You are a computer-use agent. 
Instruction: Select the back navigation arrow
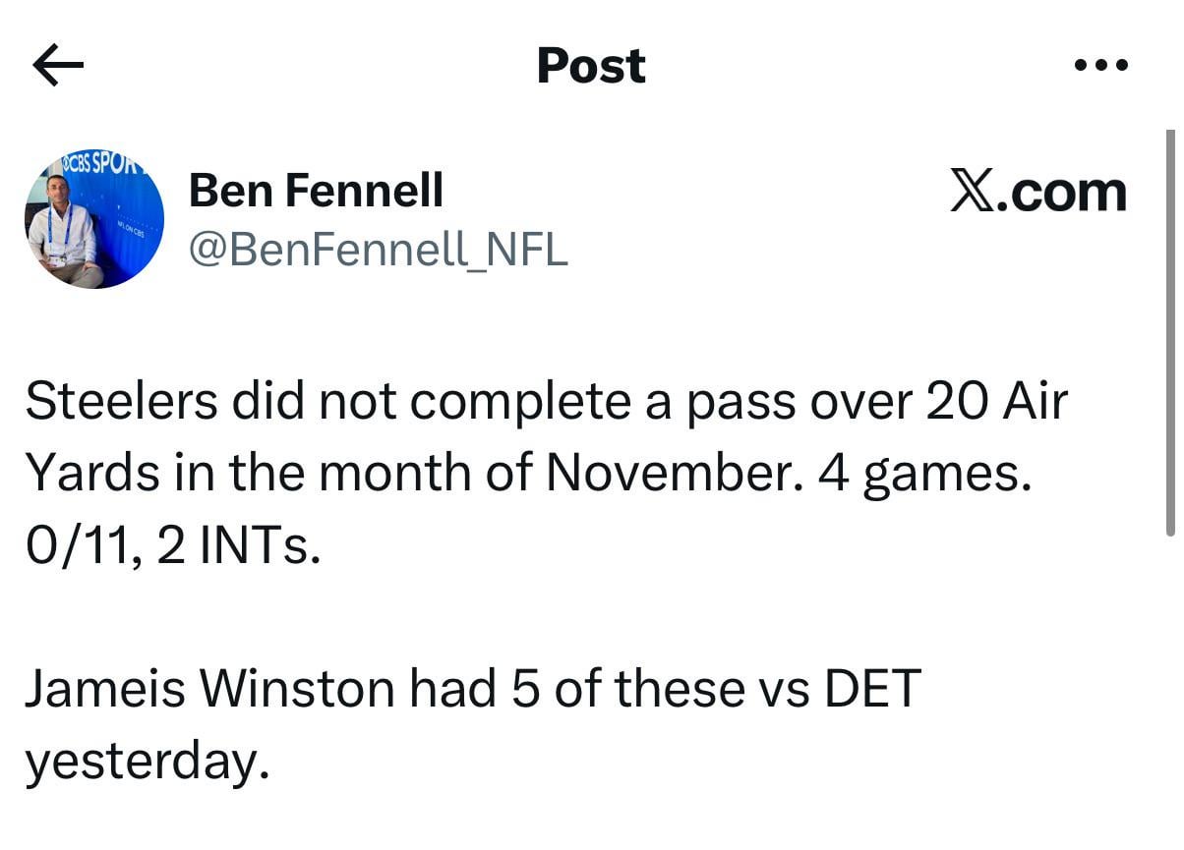pos(56,65)
